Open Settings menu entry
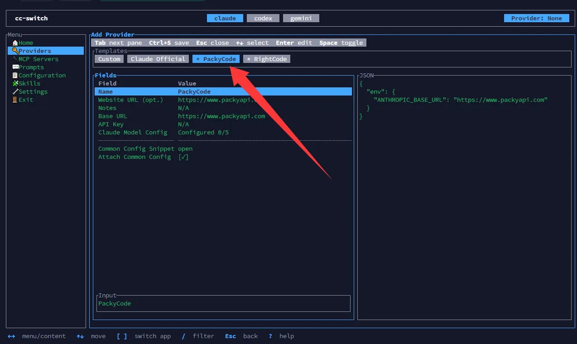Screen dimensions: 577x344 (33, 92)
